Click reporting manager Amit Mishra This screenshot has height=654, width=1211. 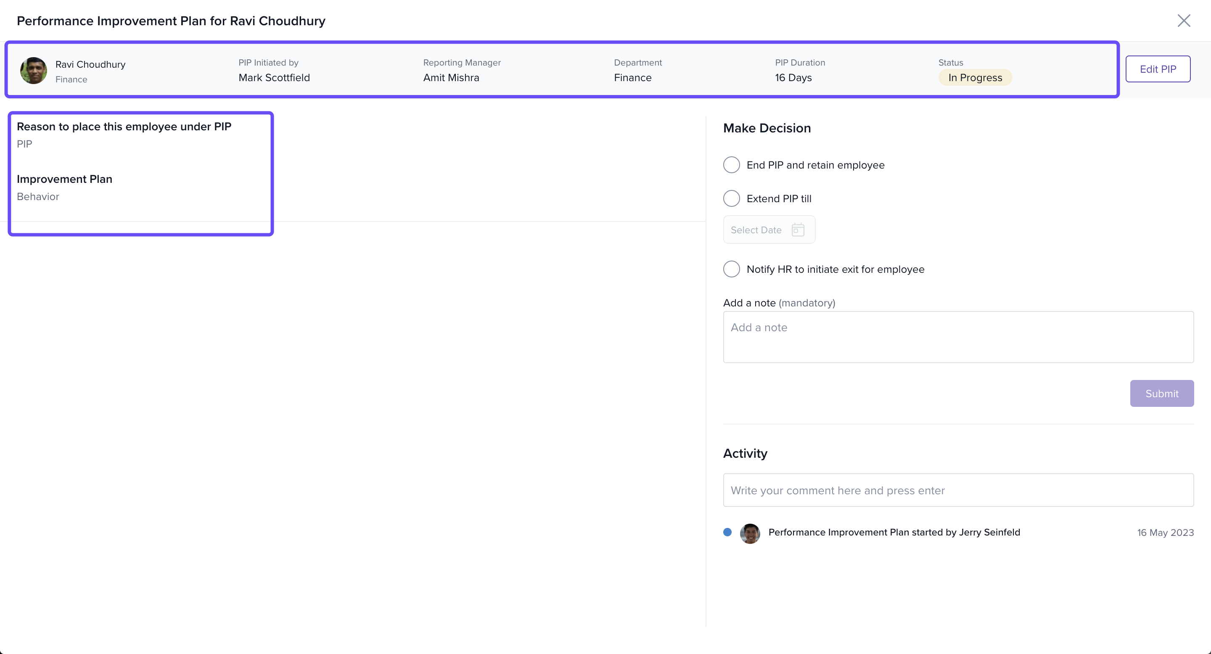click(x=451, y=77)
